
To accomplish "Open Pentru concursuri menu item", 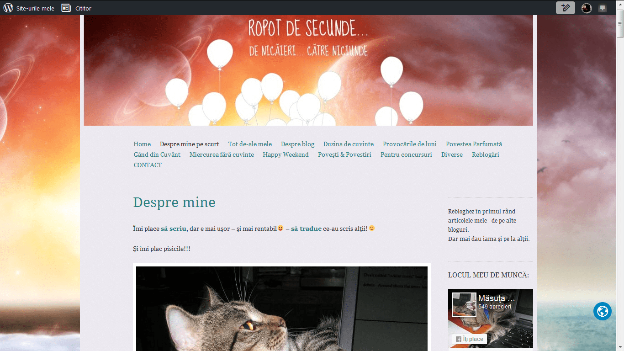I will 406,154.
